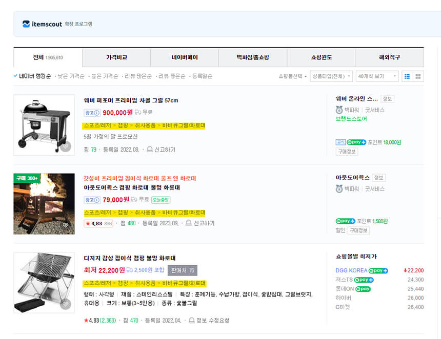Click highlighted category path in Weber listing
The image size is (441, 339).
(x=144, y=125)
